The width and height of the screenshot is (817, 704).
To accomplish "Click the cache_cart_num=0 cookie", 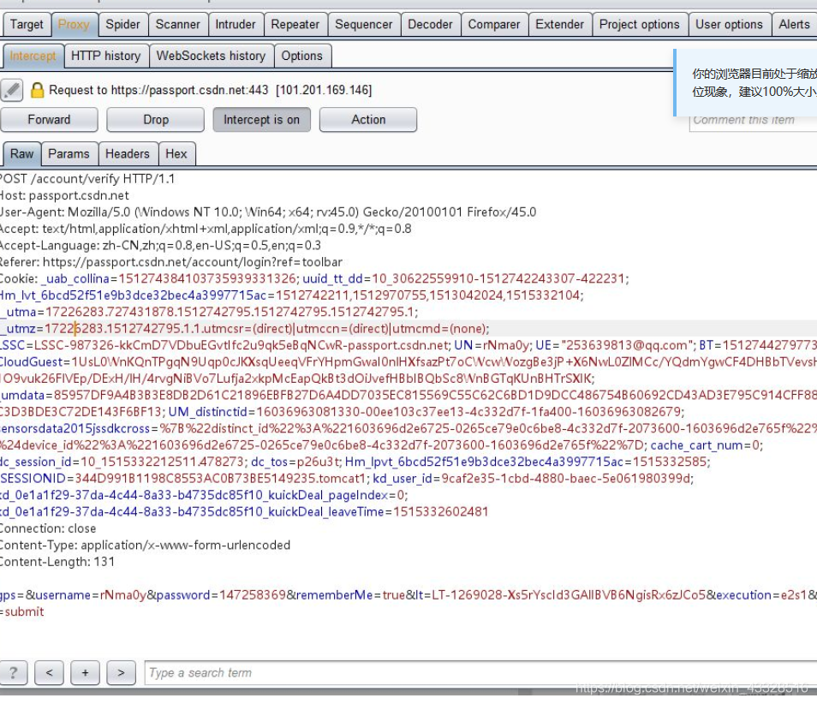I will click(706, 445).
